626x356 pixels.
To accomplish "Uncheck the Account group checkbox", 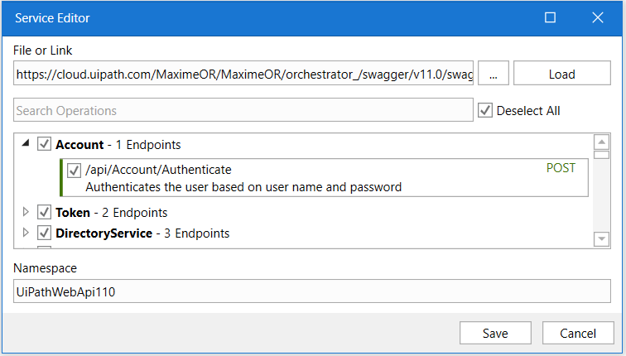I will point(45,145).
